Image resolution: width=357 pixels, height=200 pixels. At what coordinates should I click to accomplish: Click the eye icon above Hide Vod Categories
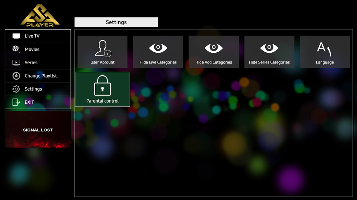213,48
